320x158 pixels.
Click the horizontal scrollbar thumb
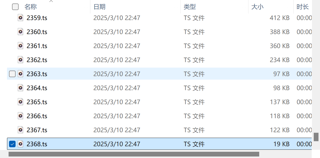click(x=134, y=154)
